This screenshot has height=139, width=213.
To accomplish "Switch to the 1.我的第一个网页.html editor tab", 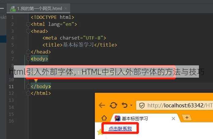I will [x=39, y=9].
